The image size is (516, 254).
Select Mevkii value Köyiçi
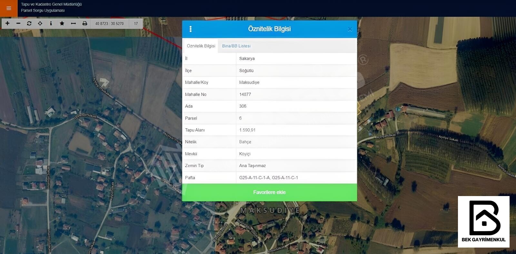coord(245,154)
